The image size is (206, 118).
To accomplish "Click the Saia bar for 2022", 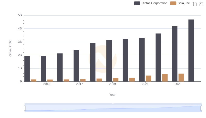I will (x=165, y=78).
